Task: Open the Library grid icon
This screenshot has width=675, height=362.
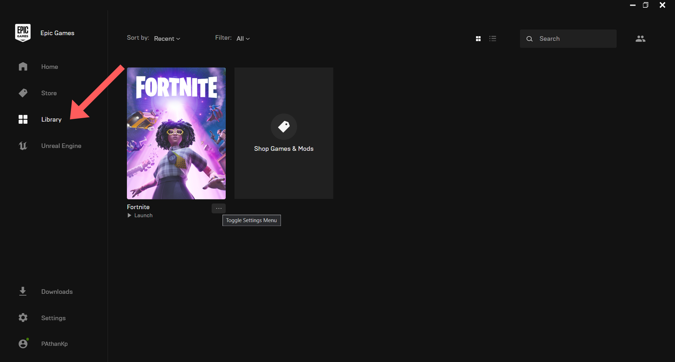Action: point(23,119)
